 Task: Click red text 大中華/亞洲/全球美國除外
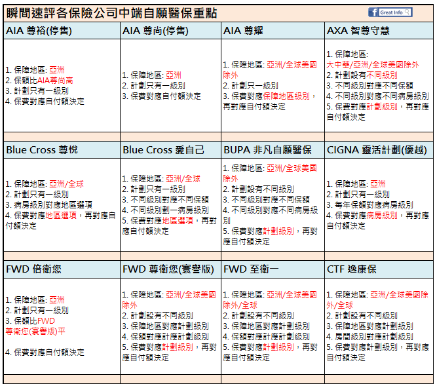pos(372,65)
